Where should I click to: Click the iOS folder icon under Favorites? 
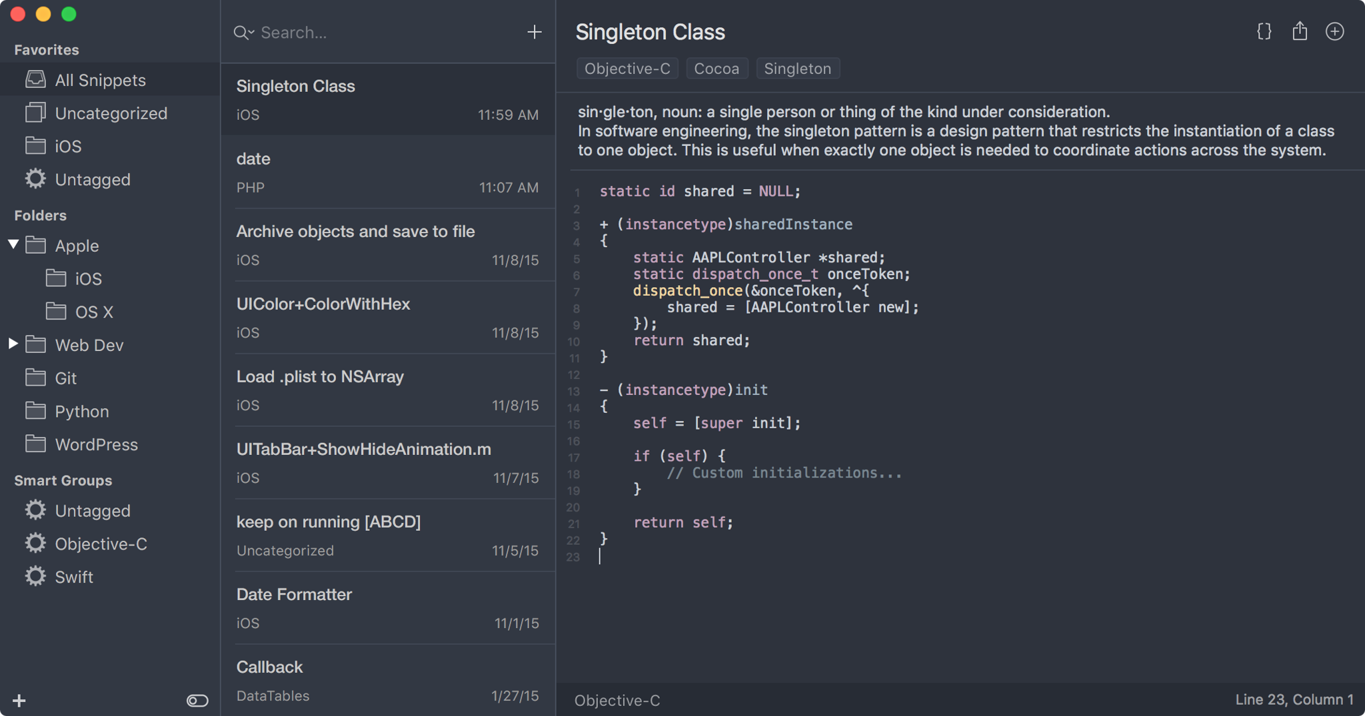35,145
